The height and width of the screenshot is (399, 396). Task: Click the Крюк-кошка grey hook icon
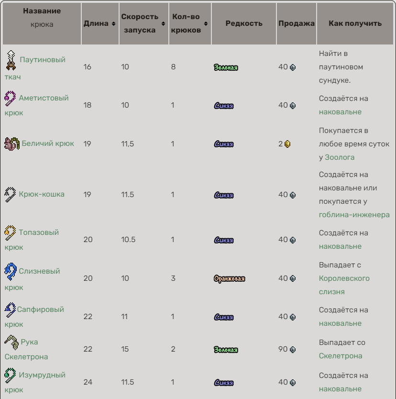(x=10, y=194)
